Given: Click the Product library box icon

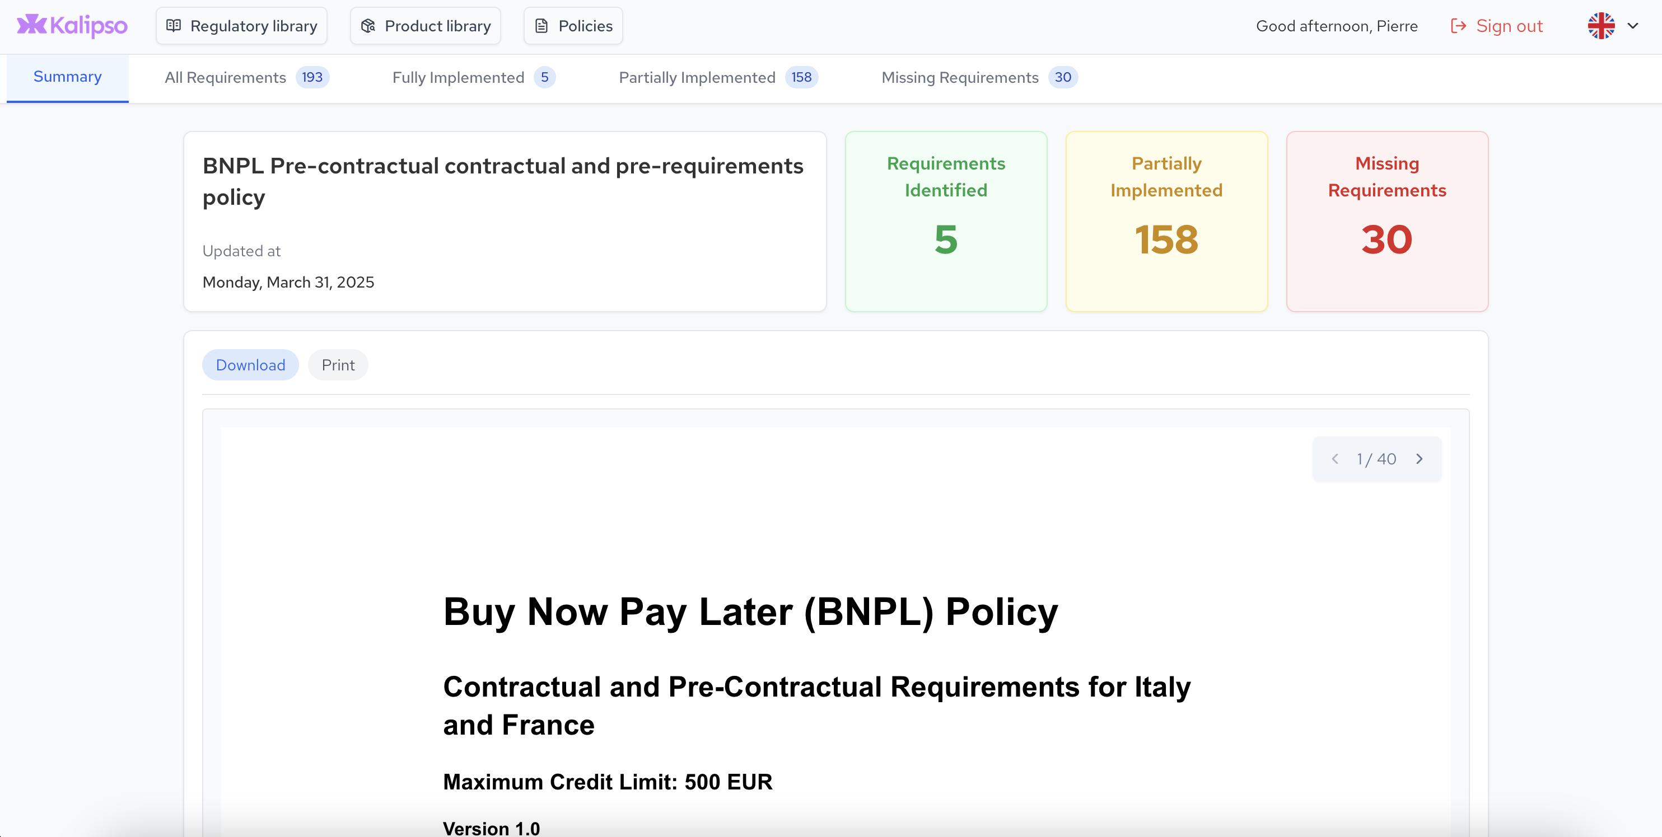Looking at the screenshot, I should coord(368,26).
